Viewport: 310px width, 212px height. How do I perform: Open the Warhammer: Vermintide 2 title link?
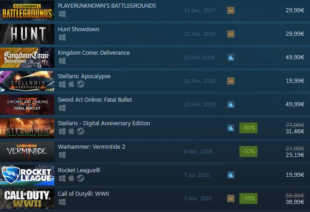[x=91, y=146]
